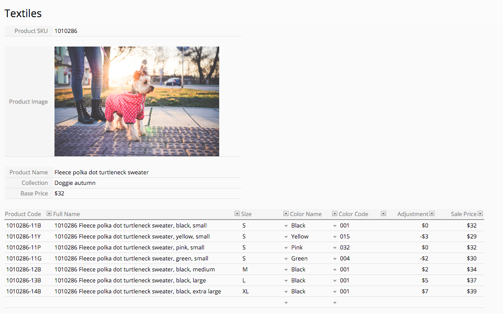
Task: Open the Size column filter dropdown
Action: pyautogui.click(x=286, y=213)
